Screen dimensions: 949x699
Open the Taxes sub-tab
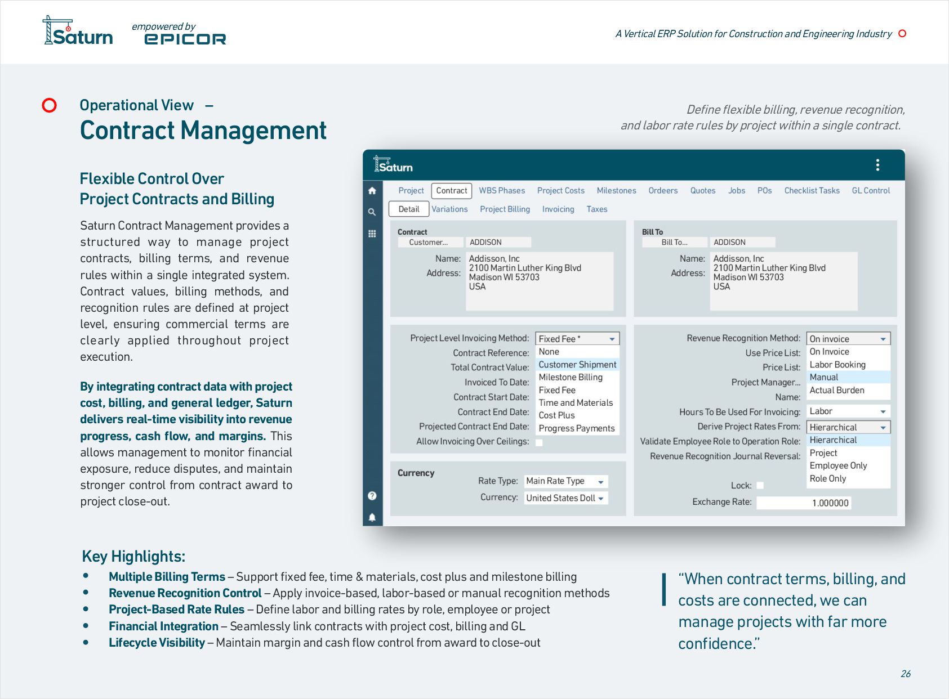(x=597, y=209)
